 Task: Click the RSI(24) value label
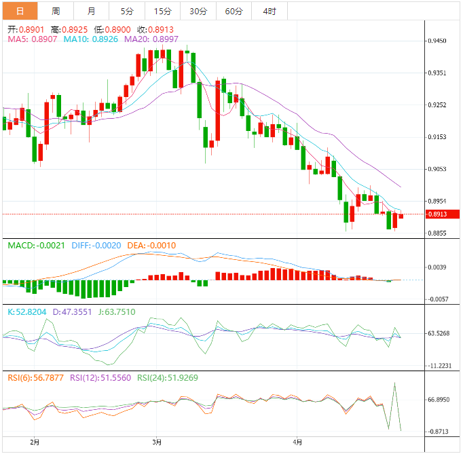click(168, 378)
